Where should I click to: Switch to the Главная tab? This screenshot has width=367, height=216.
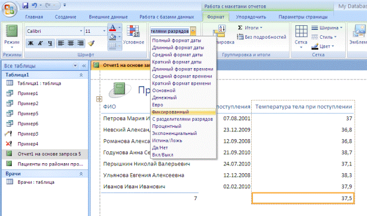[34, 17]
